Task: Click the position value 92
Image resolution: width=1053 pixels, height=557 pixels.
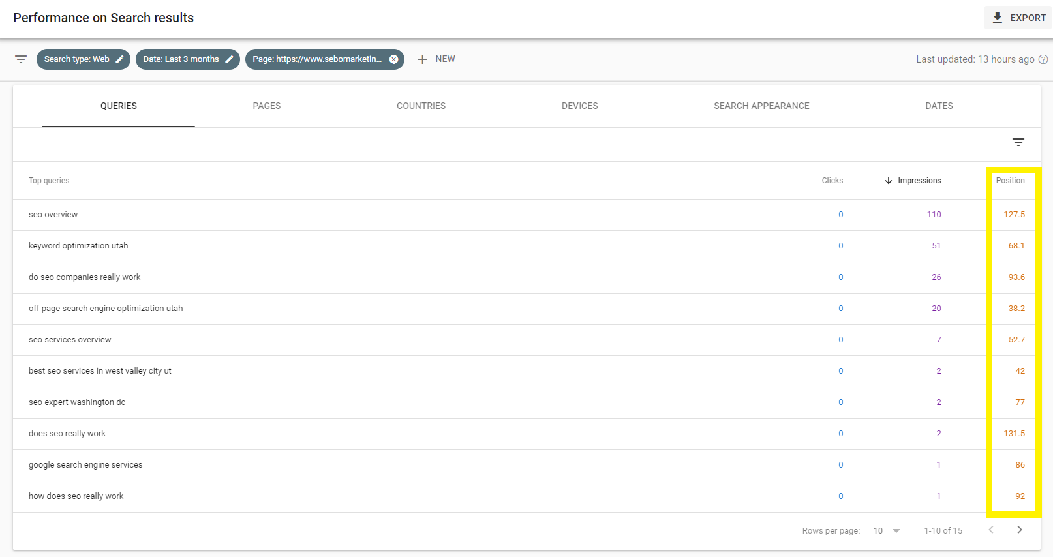Action: click(x=1020, y=496)
